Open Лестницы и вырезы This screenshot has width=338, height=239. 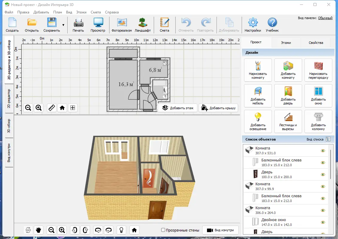(288, 121)
